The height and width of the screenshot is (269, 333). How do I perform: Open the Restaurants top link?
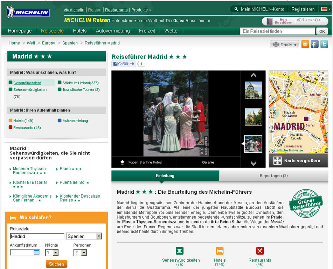coord(116,10)
